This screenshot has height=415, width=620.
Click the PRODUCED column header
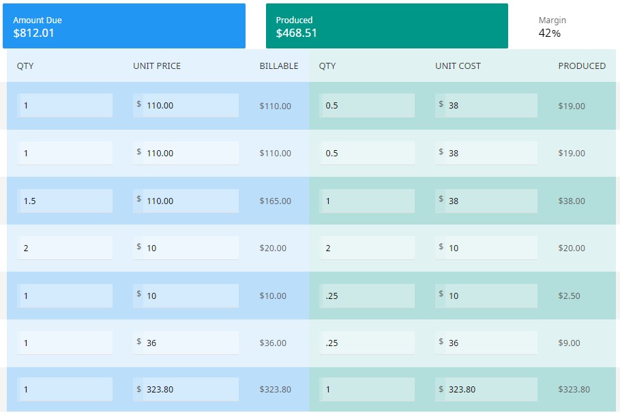[582, 66]
